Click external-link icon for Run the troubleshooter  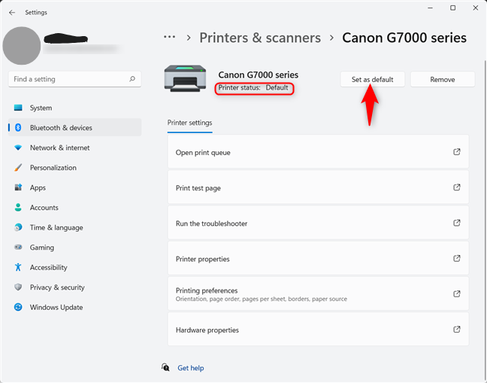457,223
